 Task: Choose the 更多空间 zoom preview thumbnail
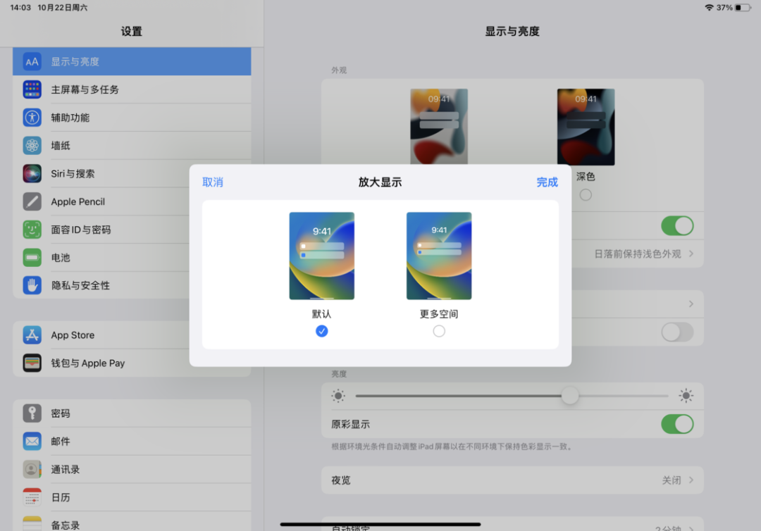(x=439, y=256)
